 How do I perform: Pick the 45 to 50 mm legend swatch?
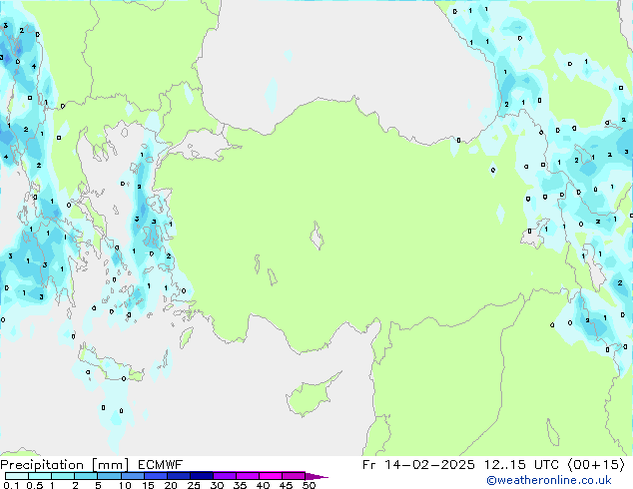pyautogui.click(x=294, y=476)
